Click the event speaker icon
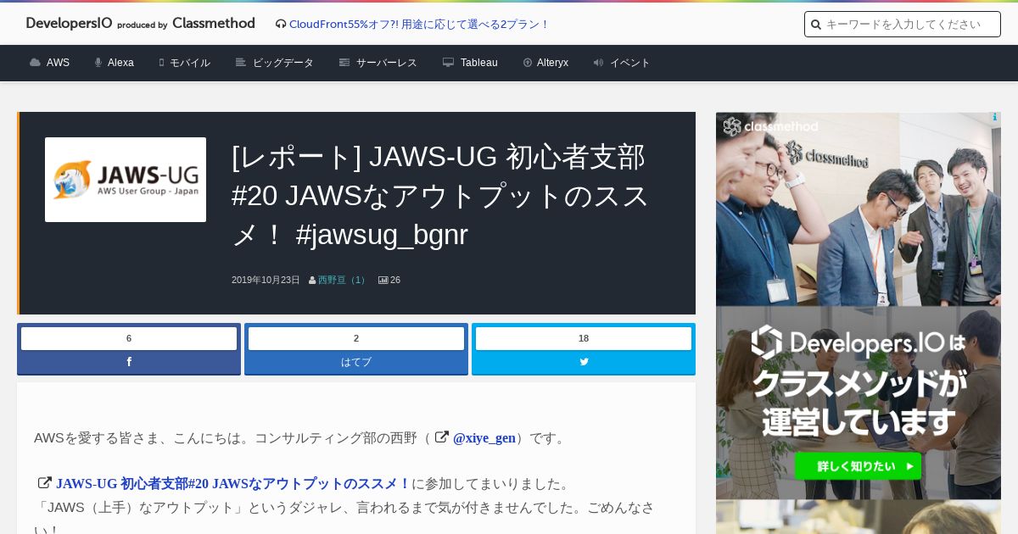Screen dimensions: 1018x534 click(x=598, y=63)
